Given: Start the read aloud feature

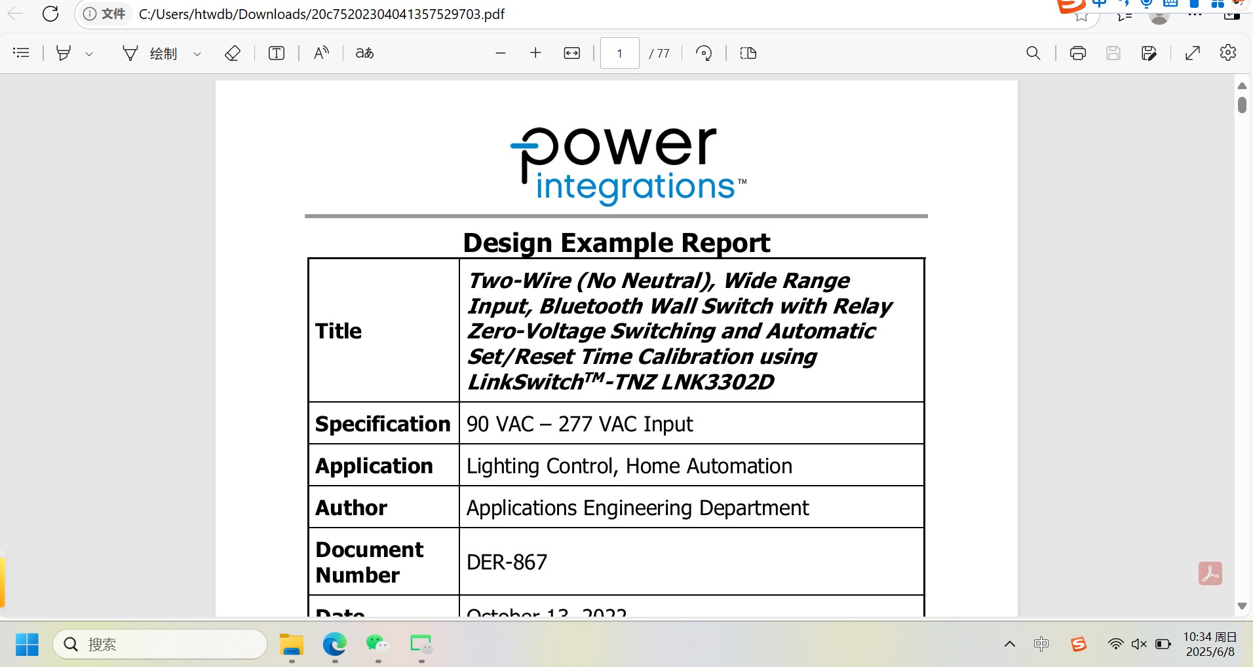Looking at the screenshot, I should (x=321, y=53).
